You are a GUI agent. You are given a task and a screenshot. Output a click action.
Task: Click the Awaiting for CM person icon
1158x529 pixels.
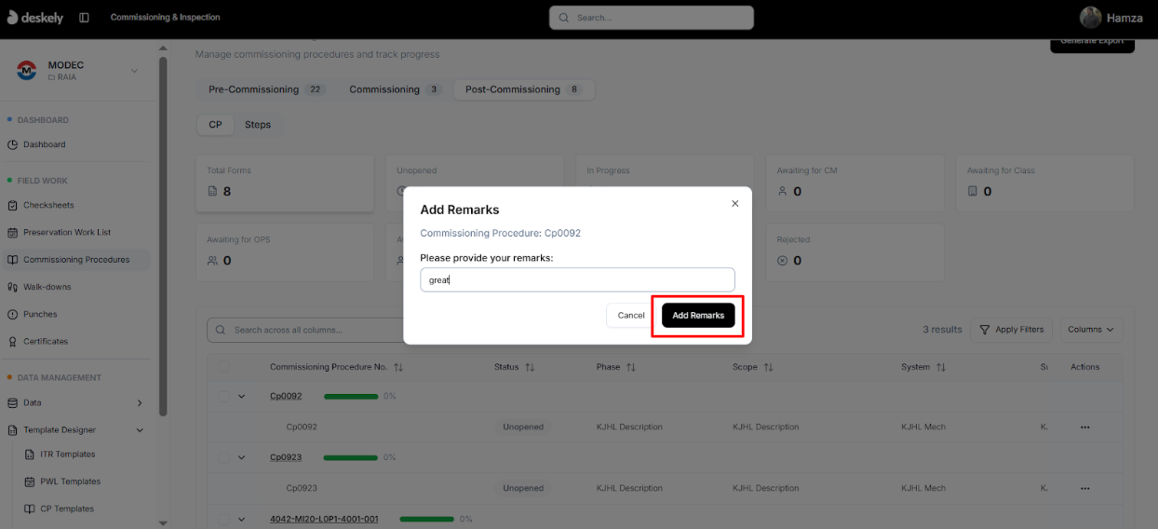pos(782,191)
